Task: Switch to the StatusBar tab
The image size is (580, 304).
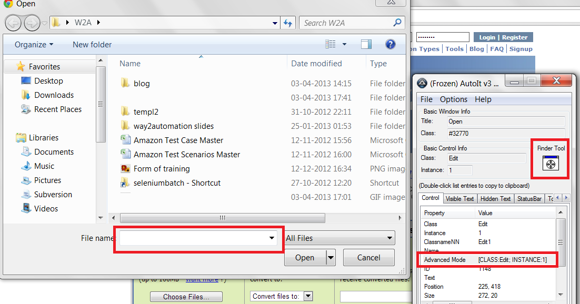Action: coord(529,198)
